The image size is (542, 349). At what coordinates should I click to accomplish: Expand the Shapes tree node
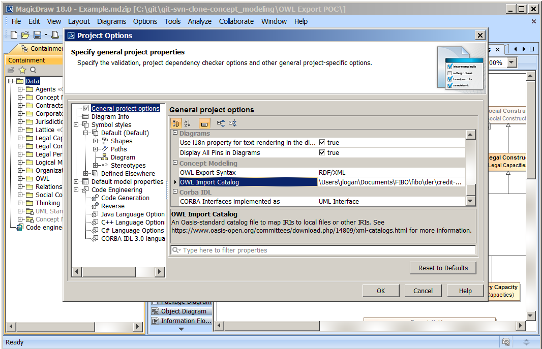coord(96,141)
